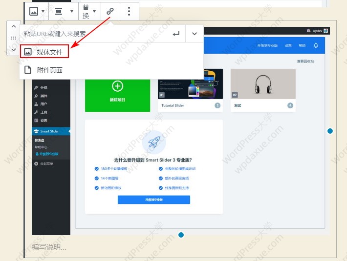Click the headphones slider thumbnail
Screen dimensions: 347x261
click(x=263, y=84)
